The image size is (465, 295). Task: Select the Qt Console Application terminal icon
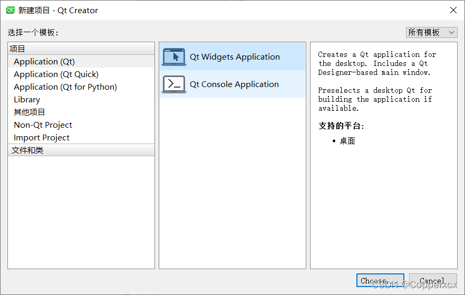tap(174, 84)
